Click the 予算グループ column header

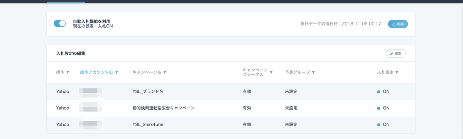(297, 72)
